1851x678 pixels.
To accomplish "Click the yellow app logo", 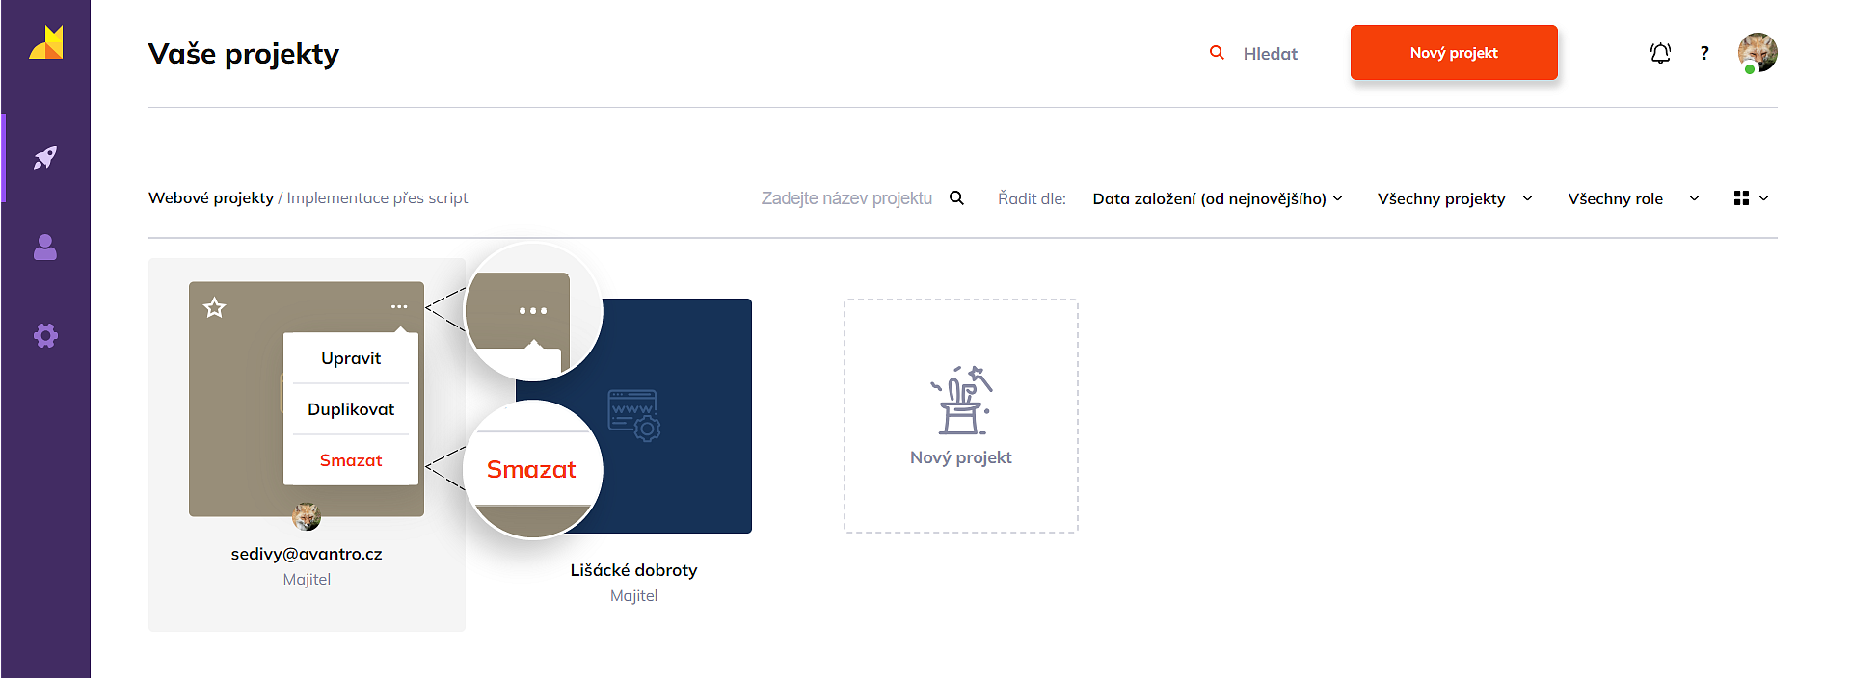I will tap(45, 42).
